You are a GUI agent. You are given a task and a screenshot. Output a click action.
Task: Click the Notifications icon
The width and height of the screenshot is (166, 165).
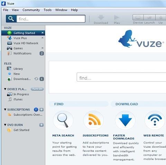pos(9,53)
